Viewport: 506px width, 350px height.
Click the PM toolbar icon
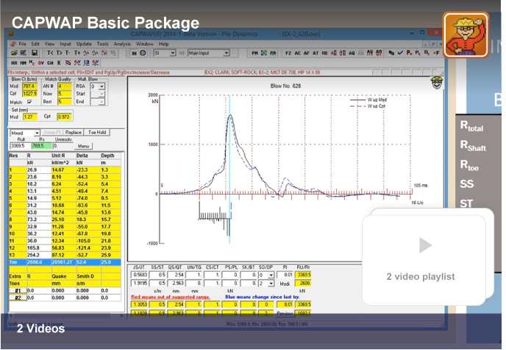click(x=255, y=53)
